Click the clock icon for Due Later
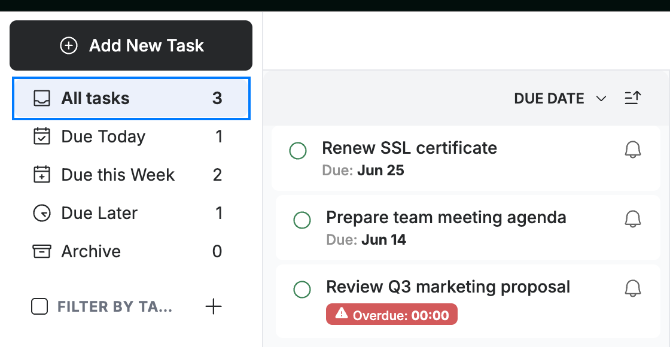The image size is (670, 347). click(x=42, y=213)
